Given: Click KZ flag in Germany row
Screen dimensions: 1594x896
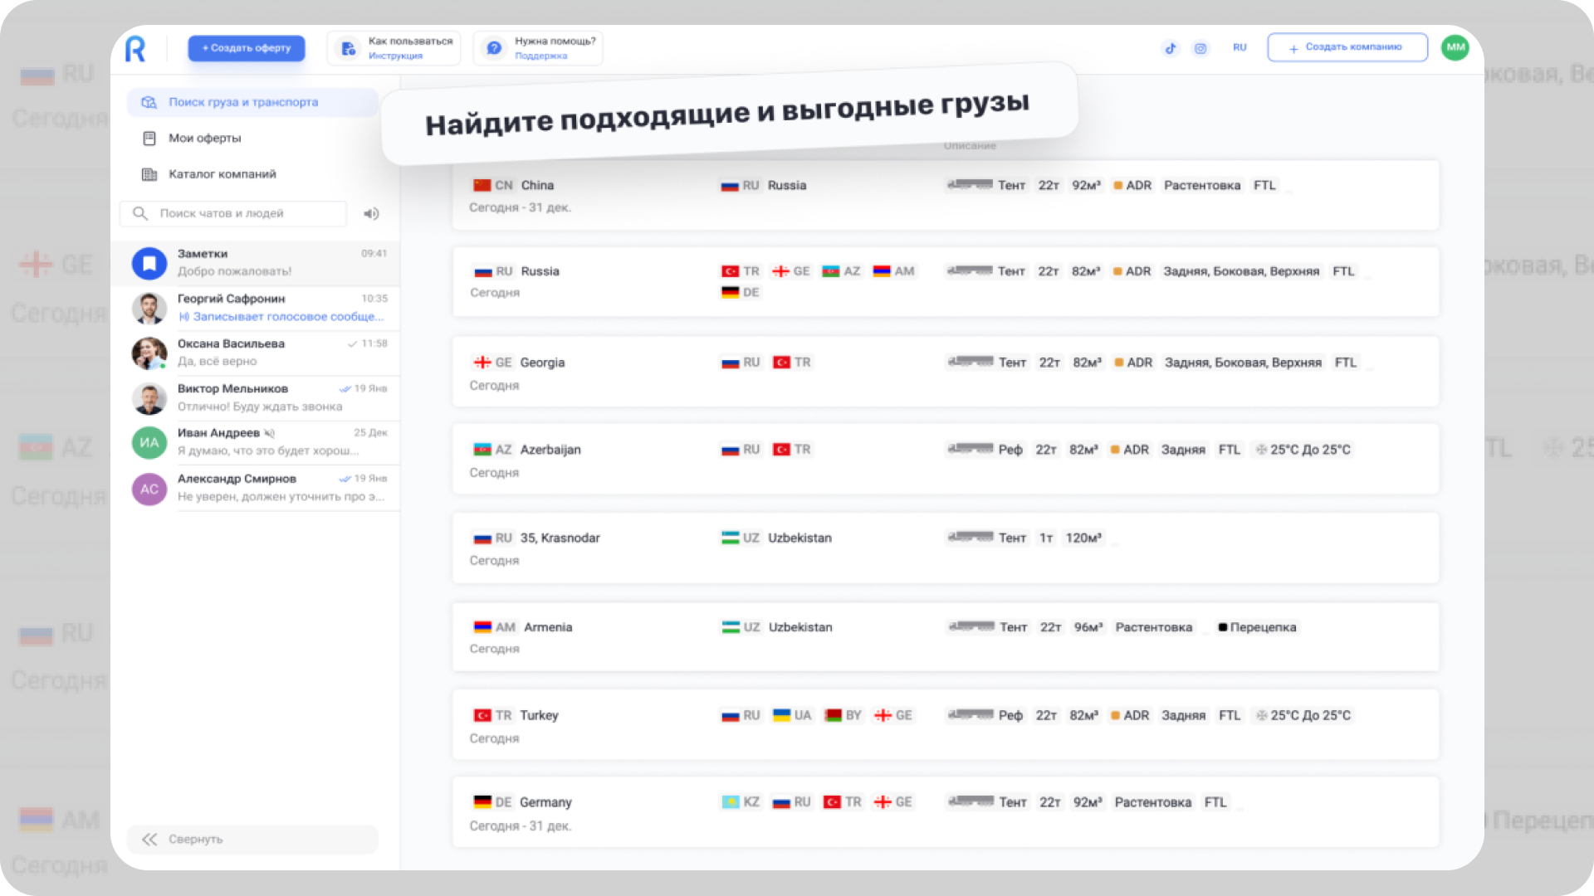Looking at the screenshot, I should 731,802.
